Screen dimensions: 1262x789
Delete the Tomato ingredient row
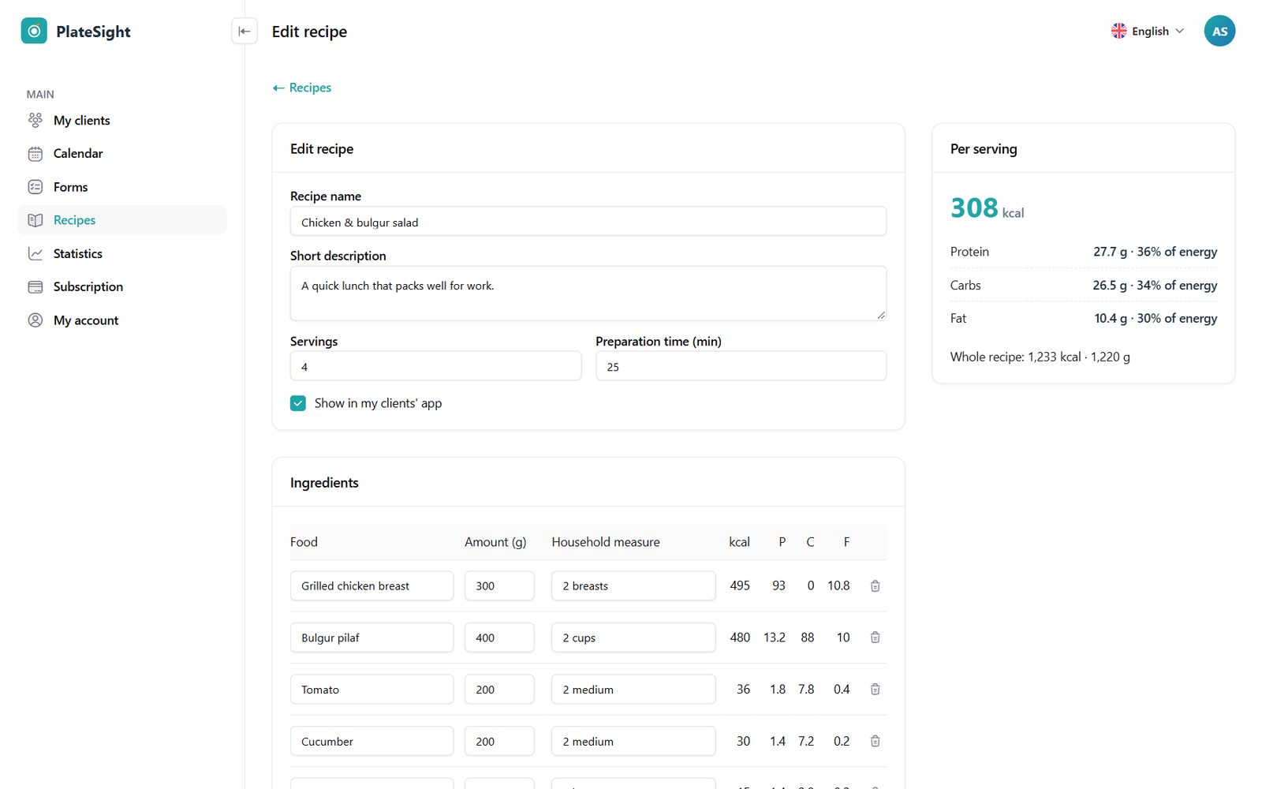pos(875,689)
